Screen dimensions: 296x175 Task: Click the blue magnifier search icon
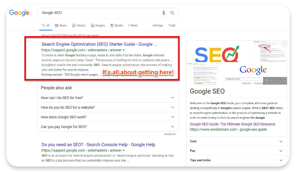(x=172, y=13)
